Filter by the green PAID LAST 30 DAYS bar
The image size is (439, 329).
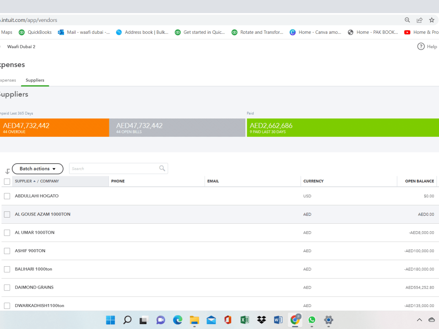343,128
